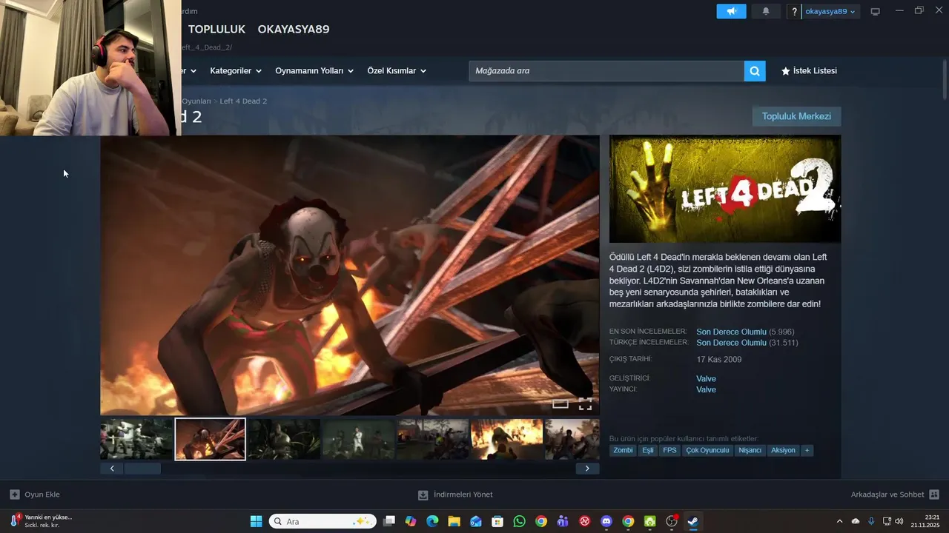949x533 pixels.
Task: Open Oyun Ekle add game
Action: pyautogui.click(x=35, y=495)
